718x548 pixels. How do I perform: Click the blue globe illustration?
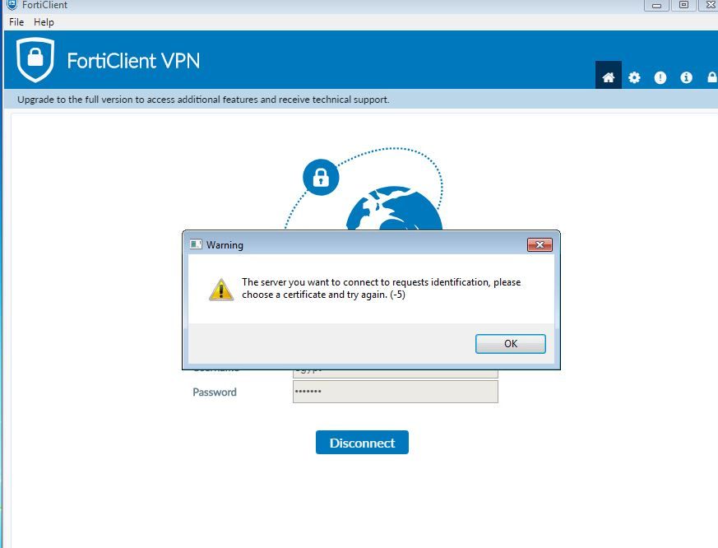pyautogui.click(x=394, y=207)
